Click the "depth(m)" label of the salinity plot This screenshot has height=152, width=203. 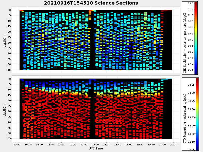[x=5, y=110]
